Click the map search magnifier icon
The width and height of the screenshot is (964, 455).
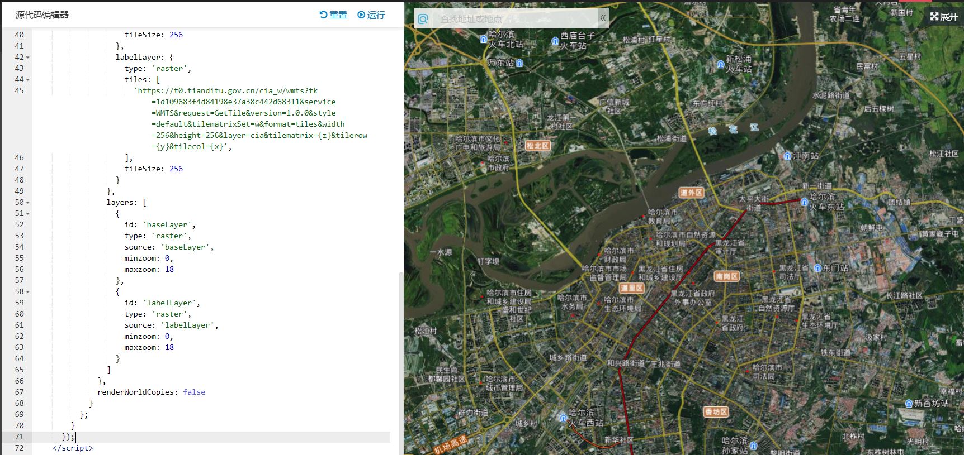point(423,19)
